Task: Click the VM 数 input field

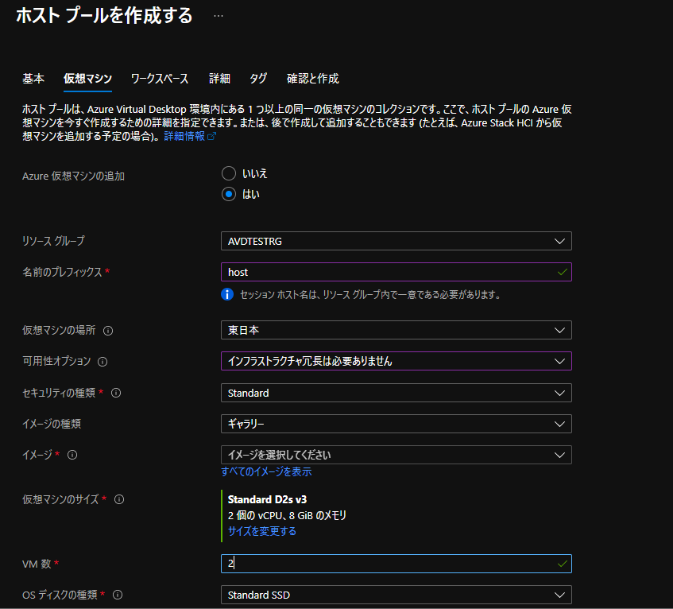Action: (396, 564)
